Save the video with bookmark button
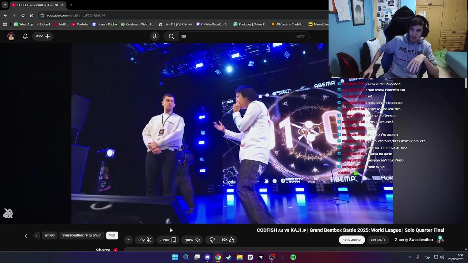Viewport: 468px width, 263px height. (x=168, y=240)
